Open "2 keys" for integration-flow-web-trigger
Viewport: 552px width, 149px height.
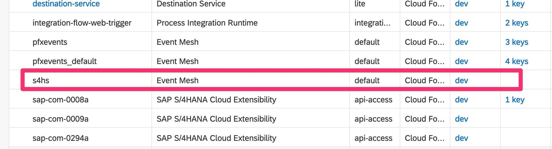click(516, 23)
